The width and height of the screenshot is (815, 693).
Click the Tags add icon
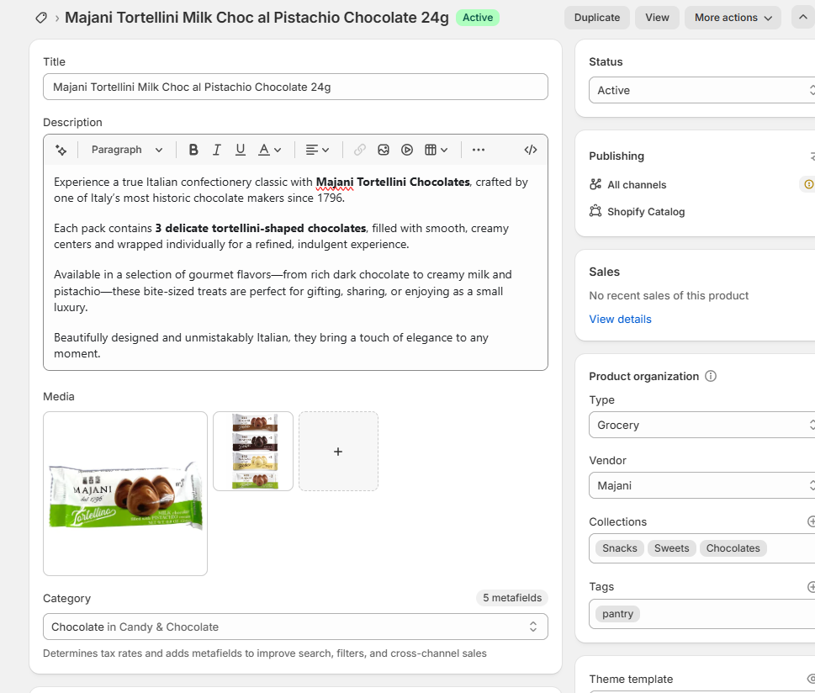pos(811,587)
